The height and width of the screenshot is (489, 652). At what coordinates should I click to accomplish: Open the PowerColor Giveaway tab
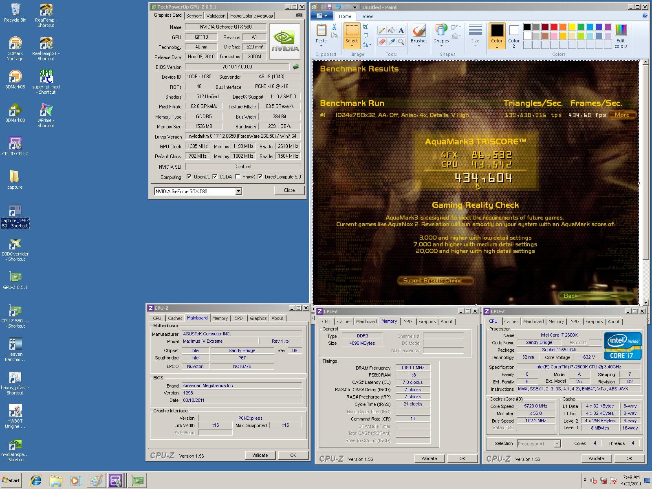click(251, 15)
